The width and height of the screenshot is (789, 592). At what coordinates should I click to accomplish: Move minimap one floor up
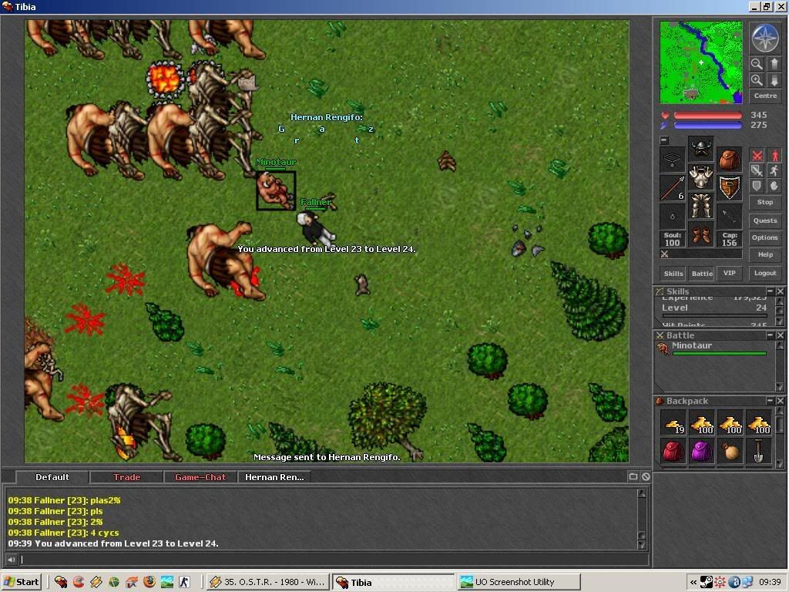click(774, 64)
